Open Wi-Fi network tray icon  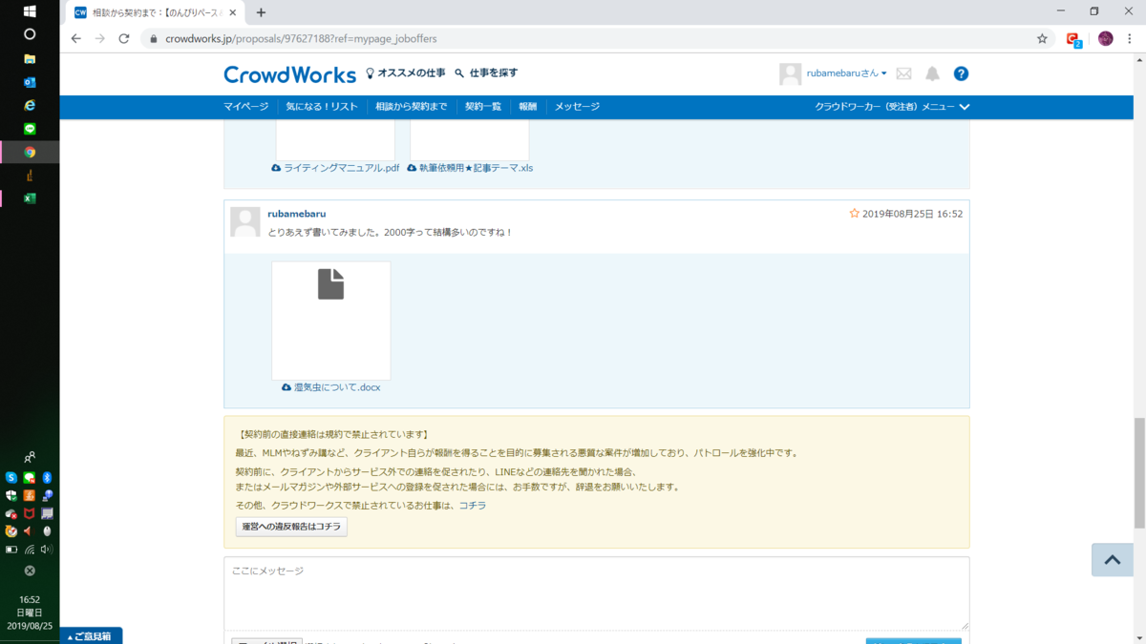click(x=30, y=550)
